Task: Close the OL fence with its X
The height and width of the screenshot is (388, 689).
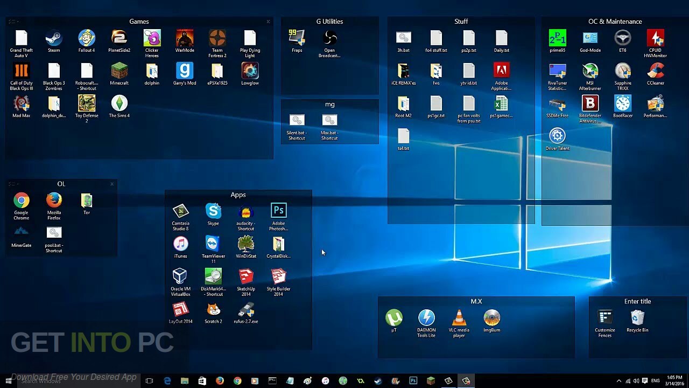Action: 112,184
